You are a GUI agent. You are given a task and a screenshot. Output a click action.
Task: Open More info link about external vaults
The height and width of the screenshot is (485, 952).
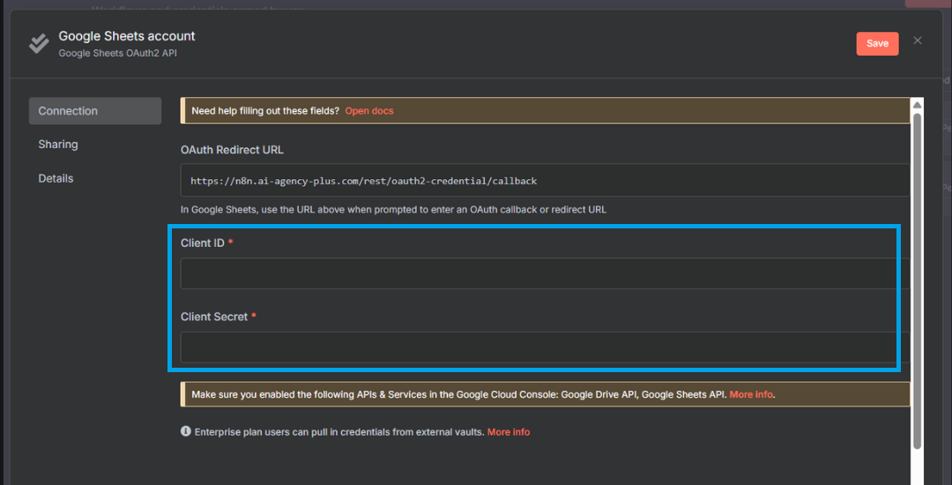coord(509,432)
